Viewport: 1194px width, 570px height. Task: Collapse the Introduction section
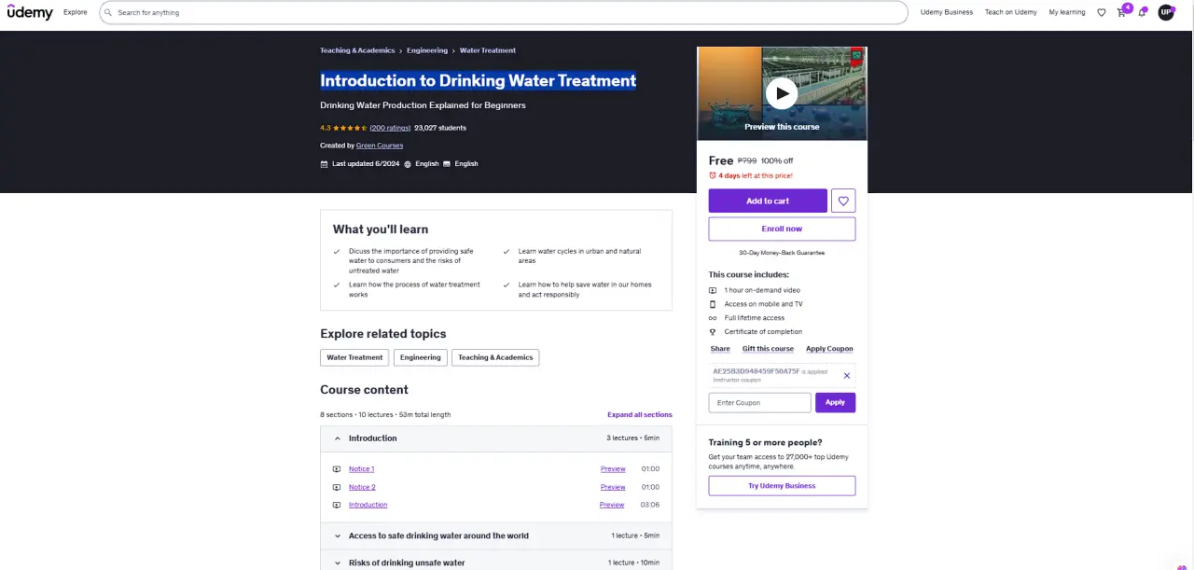[x=496, y=438]
